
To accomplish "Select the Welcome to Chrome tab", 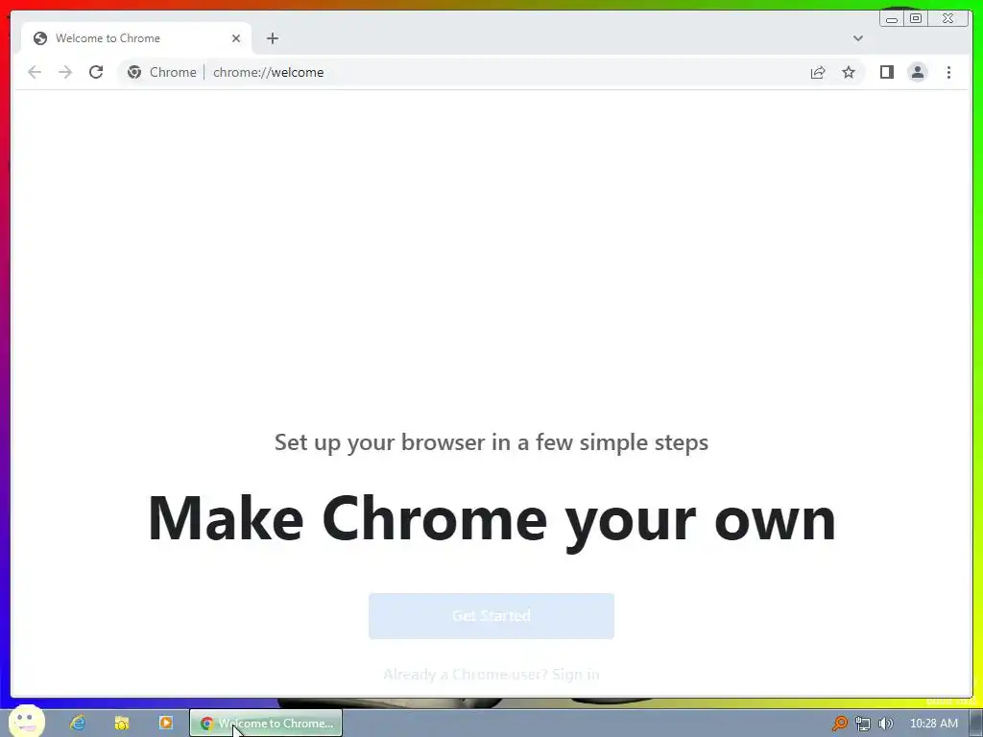I will click(x=136, y=38).
